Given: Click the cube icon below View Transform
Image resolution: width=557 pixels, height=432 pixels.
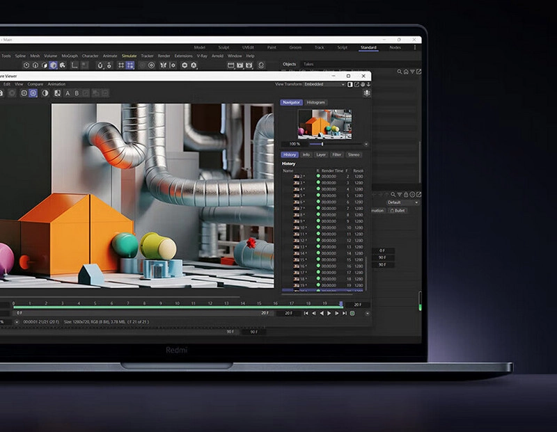Looking at the screenshot, I should 367,93.
